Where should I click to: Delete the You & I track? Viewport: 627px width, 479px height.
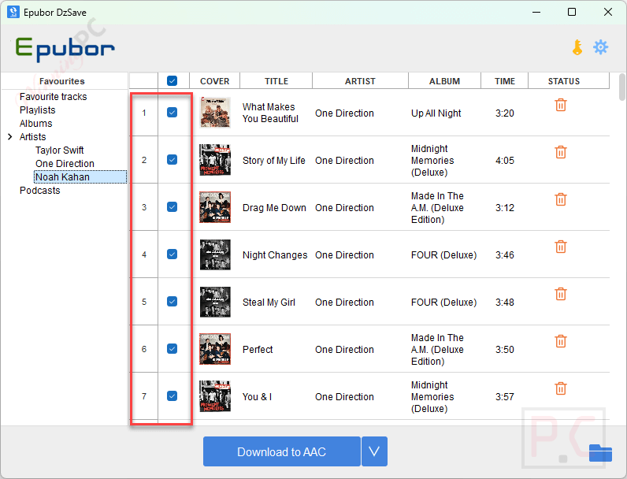[x=561, y=388]
